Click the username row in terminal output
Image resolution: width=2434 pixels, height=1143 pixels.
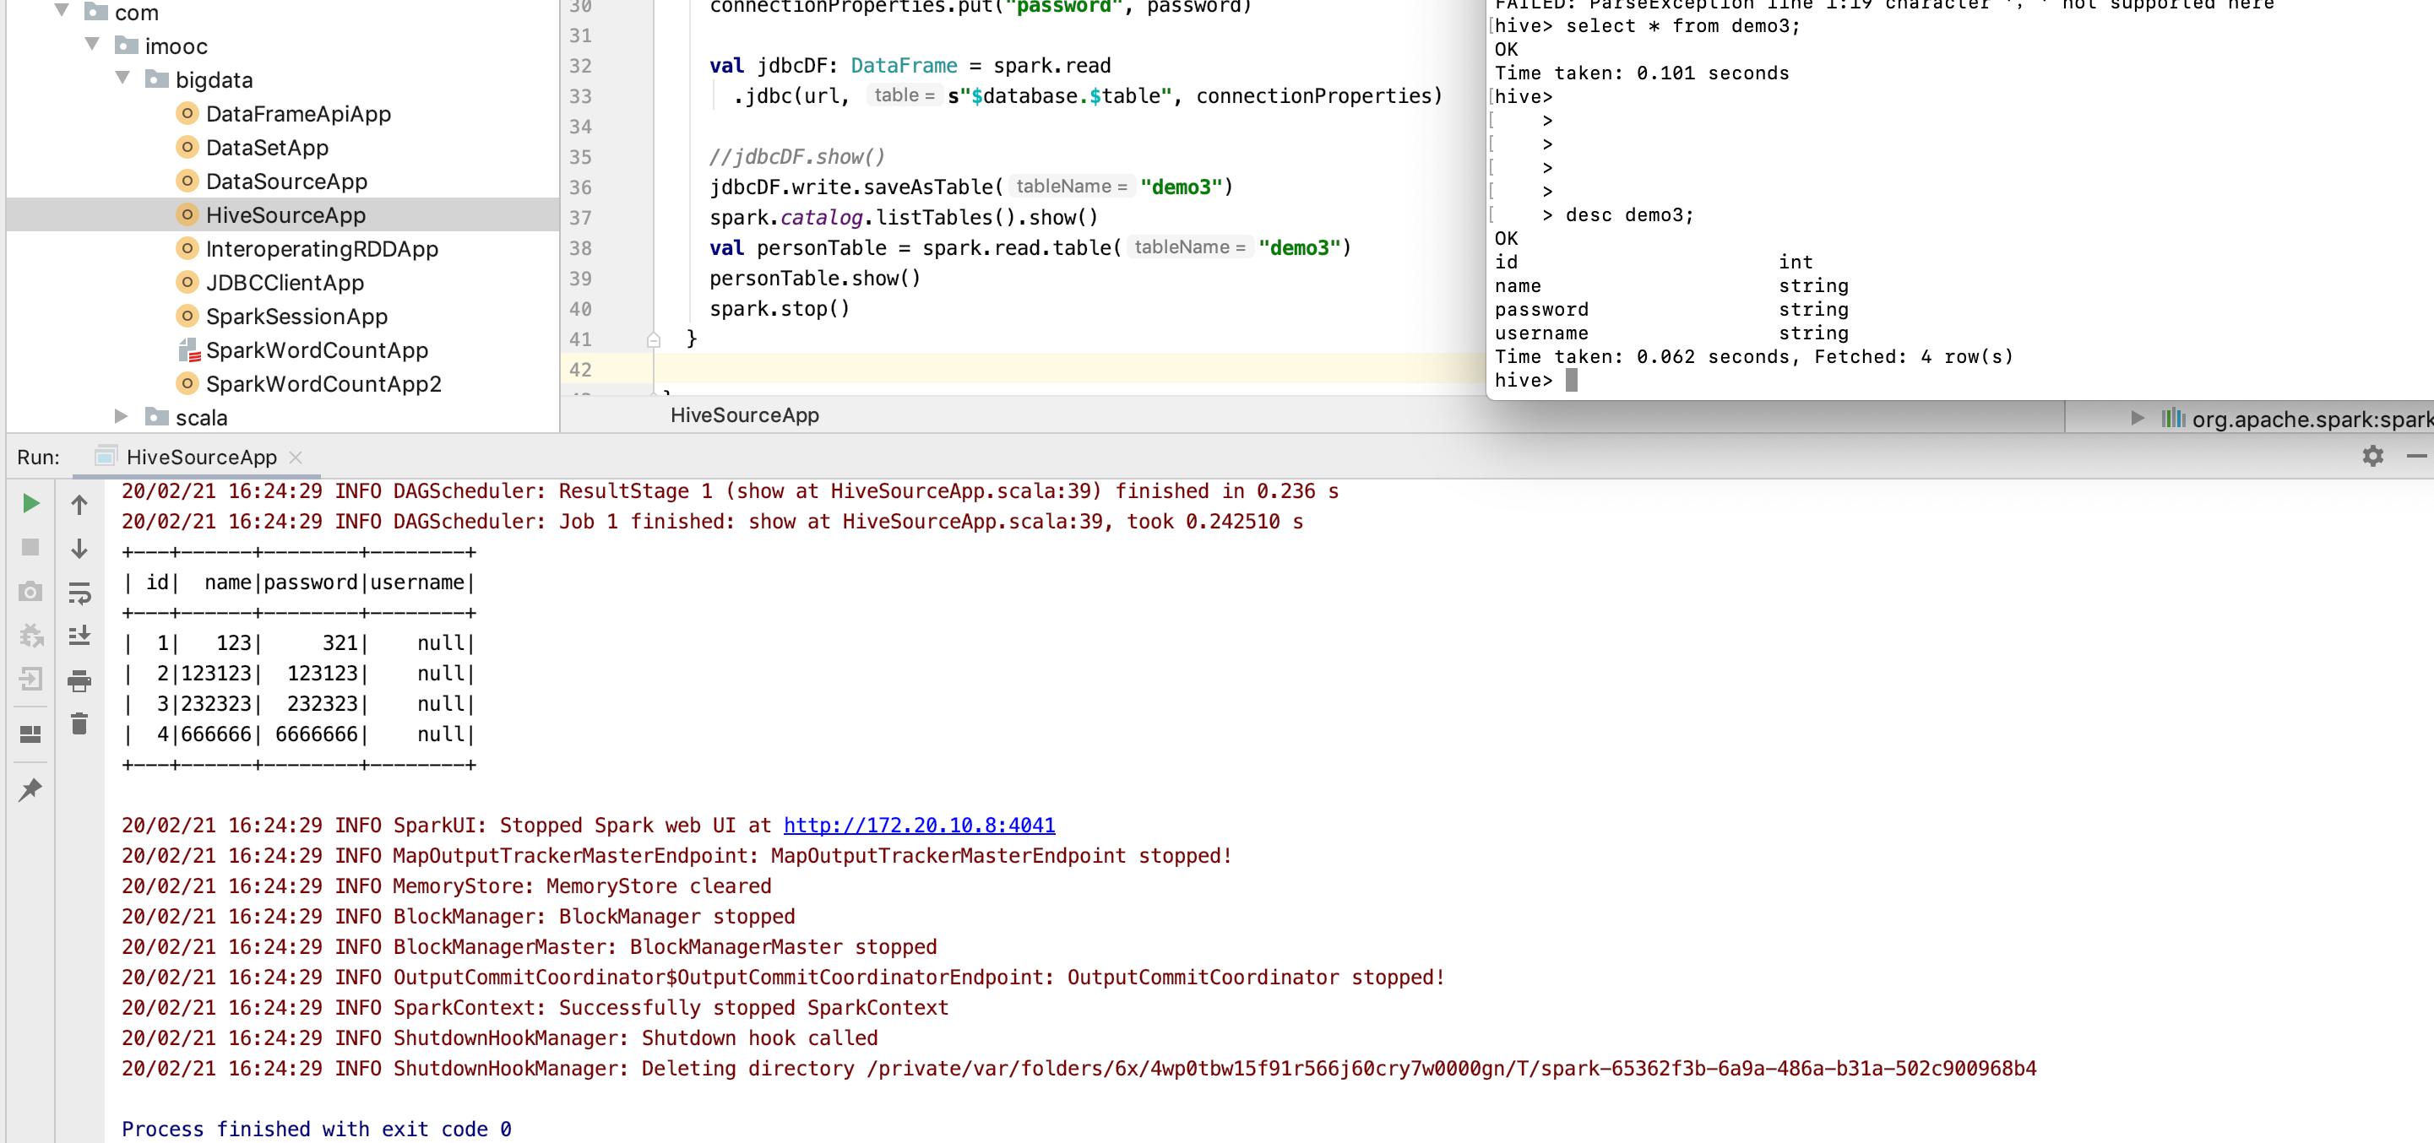(x=1671, y=333)
